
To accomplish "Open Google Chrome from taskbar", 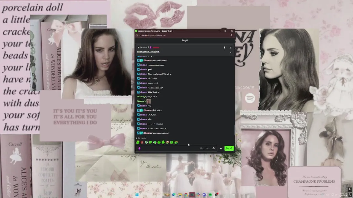I will pyautogui.click(x=186, y=195).
